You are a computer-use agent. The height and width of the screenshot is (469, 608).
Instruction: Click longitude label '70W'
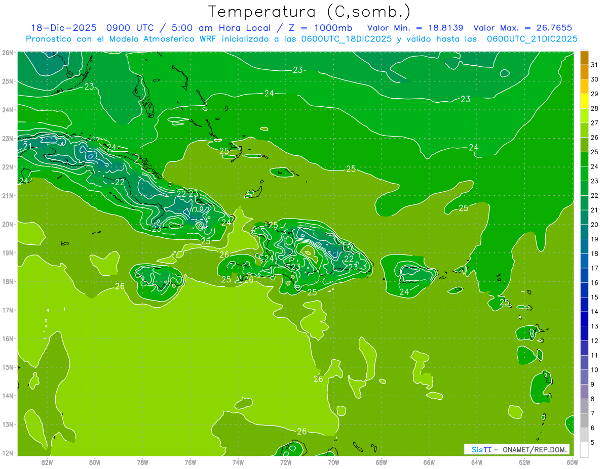pos(333,461)
